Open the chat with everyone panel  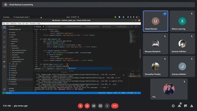pyautogui.click(x=185, y=106)
